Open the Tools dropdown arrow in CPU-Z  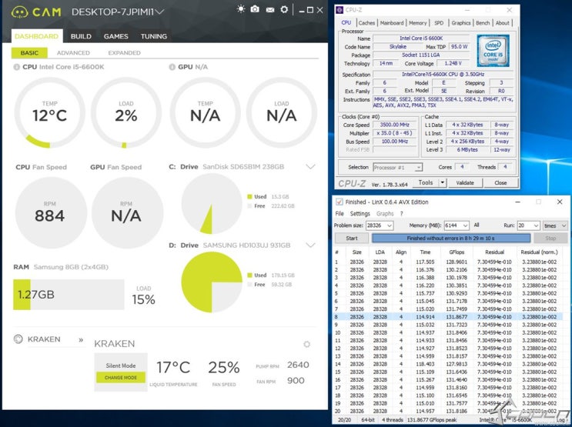442,182
